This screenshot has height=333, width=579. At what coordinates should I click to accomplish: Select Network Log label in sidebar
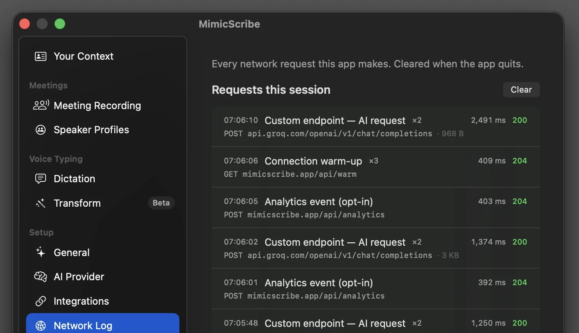pos(83,325)
